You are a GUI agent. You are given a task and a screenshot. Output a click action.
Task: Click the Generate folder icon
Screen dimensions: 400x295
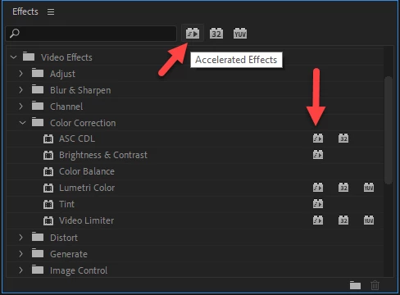pyautogui.click(x=38, y=253)
